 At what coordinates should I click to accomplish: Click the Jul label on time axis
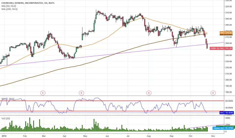[128, 136]
